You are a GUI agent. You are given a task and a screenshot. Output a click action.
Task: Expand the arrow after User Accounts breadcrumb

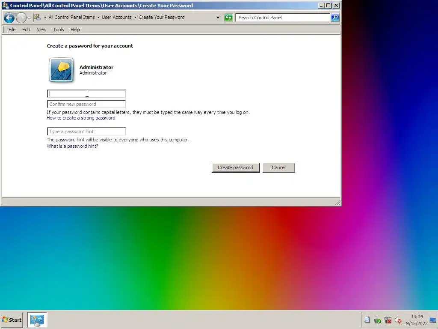[135, 17]
